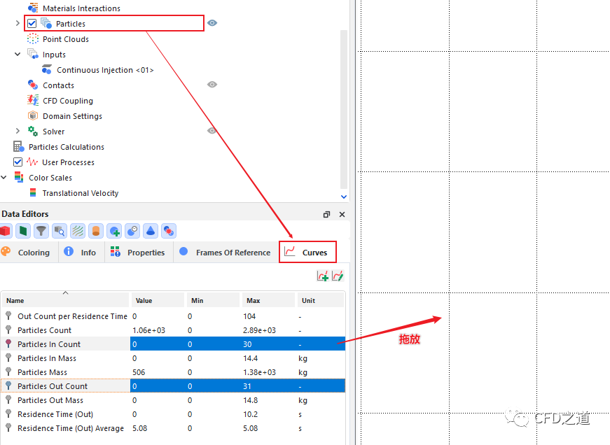Screen dimensions: 610x445
Task: Switch to the Coloring tab
Action: click(x=27, y=253)
